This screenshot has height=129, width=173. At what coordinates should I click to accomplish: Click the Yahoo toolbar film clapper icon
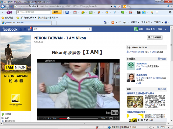point(139,12)
